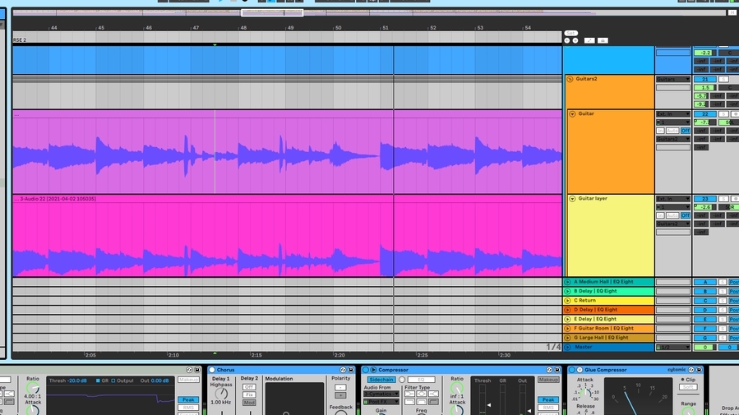Toggle track 23 activator on Guitar layer
739x415 pixels.
point(705,199)
